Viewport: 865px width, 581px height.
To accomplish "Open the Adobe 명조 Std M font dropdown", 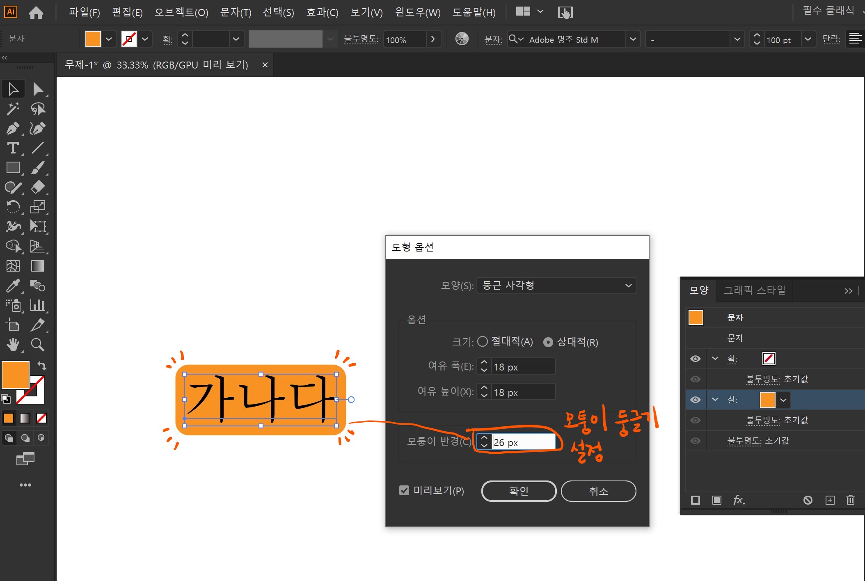I will [x=633, y=39].
